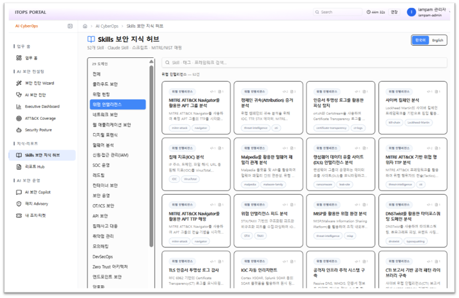Select 클라우드 보안 domain

118,84
